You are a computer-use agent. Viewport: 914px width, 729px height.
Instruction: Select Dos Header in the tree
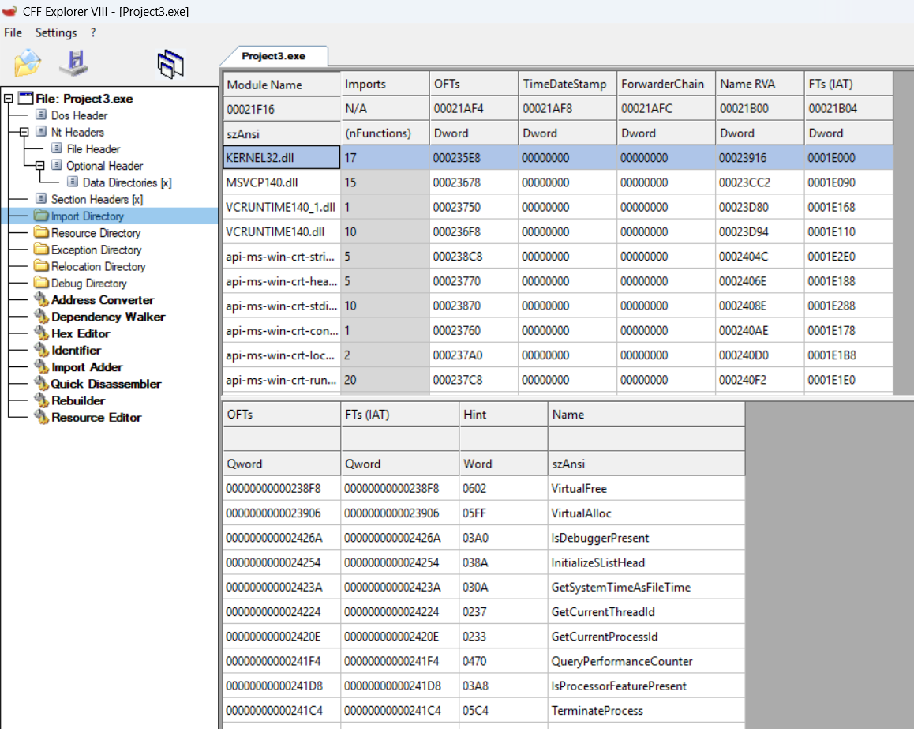[79, 115]
